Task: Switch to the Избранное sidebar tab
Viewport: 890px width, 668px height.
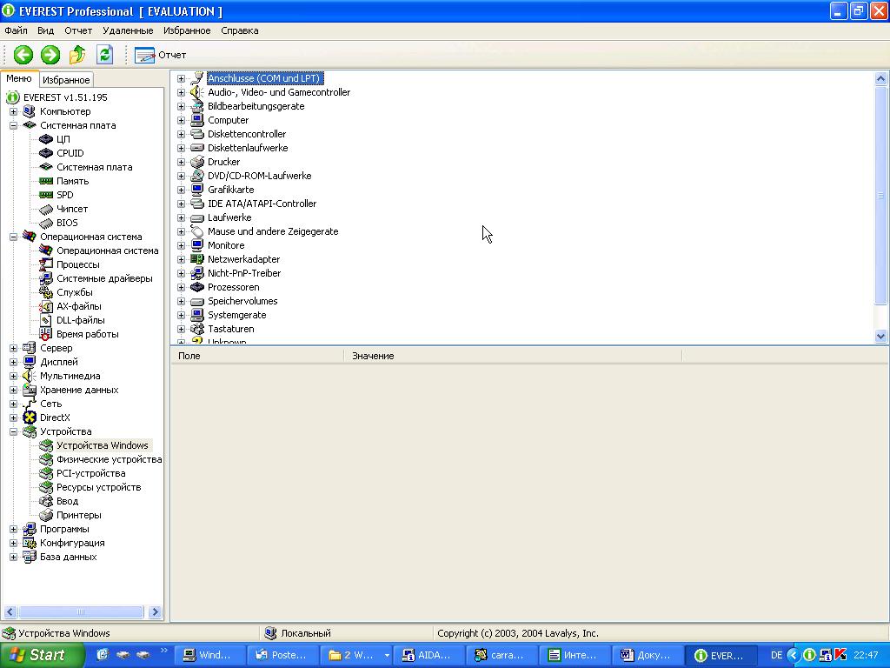Action: (66, 79)
